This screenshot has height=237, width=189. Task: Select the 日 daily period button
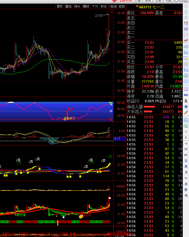(x=186, y=161)
